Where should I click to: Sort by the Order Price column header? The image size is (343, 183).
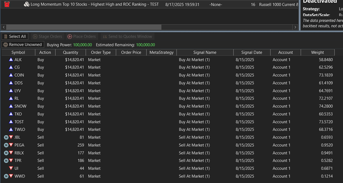pyautogui.click(x=131, y=53)
